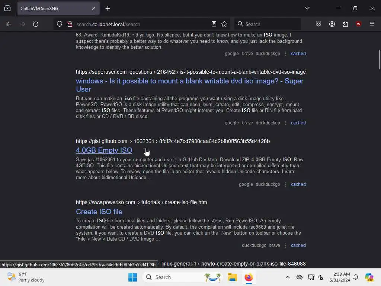
Task: Open the superuser blank writable dvd iso result
Action: (189, 85)
